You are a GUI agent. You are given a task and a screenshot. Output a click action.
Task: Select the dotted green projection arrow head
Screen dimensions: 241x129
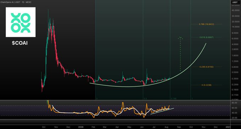pos(180,38)
